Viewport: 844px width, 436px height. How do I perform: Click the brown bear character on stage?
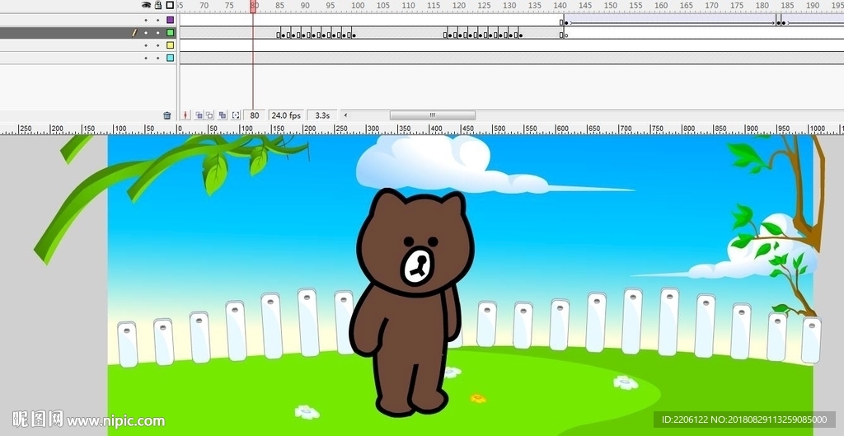tap(412, 302)
